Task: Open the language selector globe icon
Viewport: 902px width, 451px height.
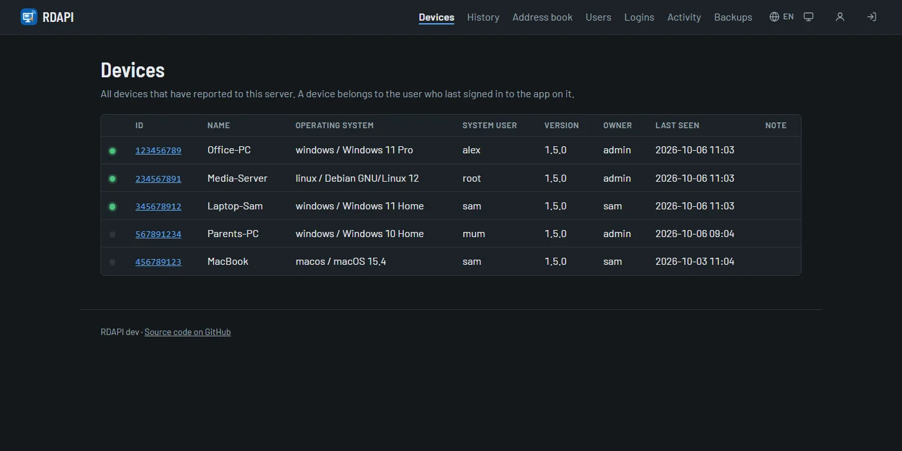Action: click(774, 17)
